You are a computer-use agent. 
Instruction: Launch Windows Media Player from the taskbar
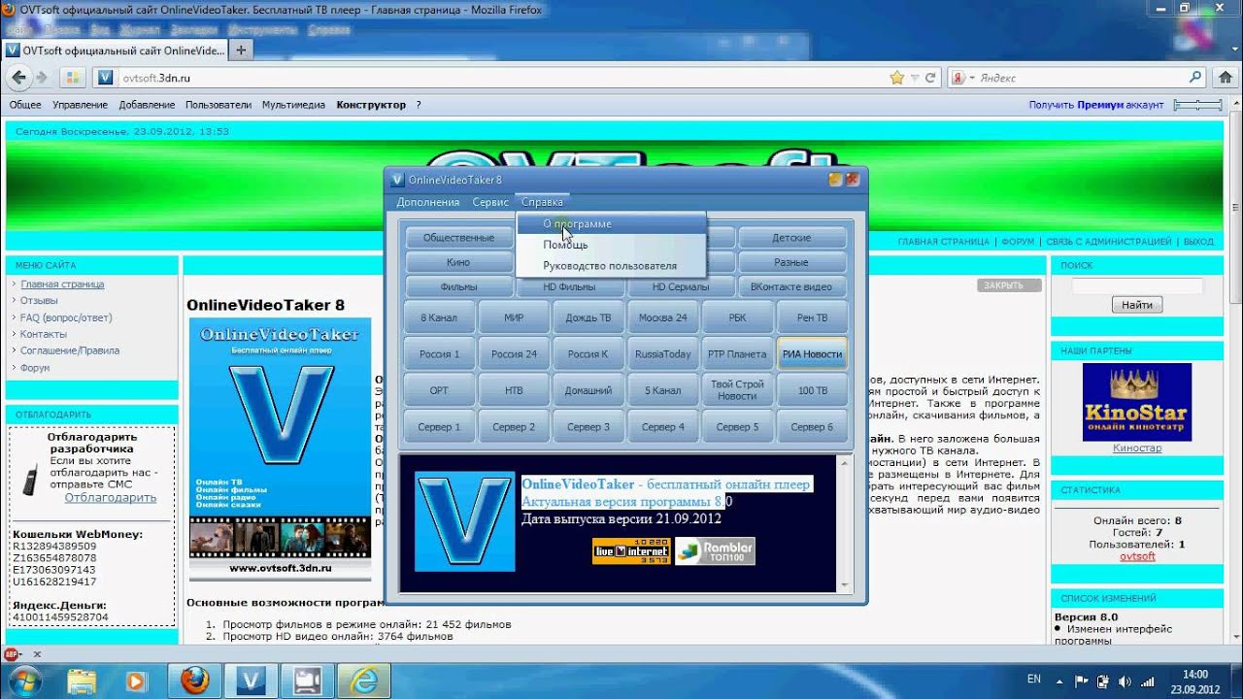pyautogui.click(x=135, y=680)
